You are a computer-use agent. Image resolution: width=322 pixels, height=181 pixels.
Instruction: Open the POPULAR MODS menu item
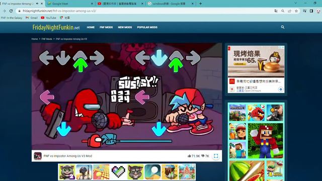147,27
